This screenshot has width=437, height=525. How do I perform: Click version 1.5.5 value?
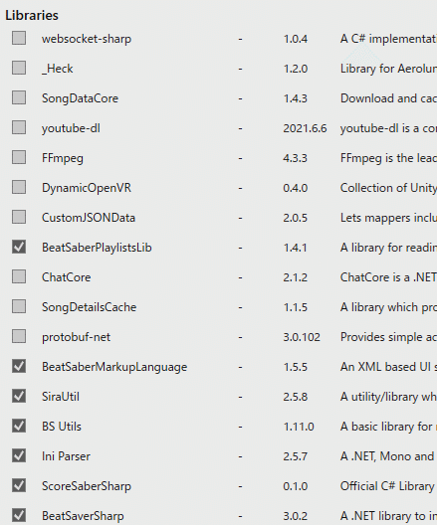click(296, 367)
